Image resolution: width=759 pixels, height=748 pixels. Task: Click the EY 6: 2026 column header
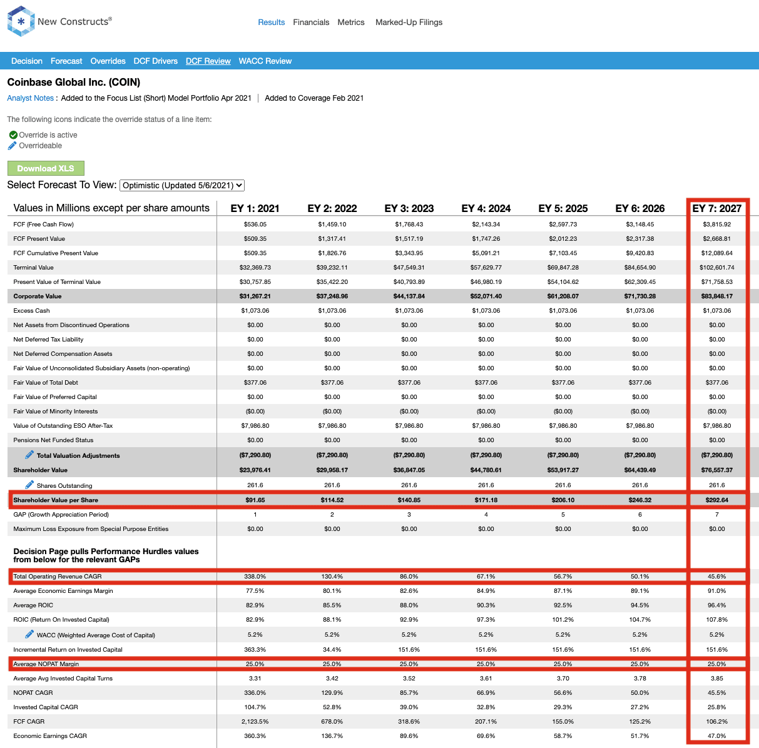pyautogui.click(x=640, y=208)
